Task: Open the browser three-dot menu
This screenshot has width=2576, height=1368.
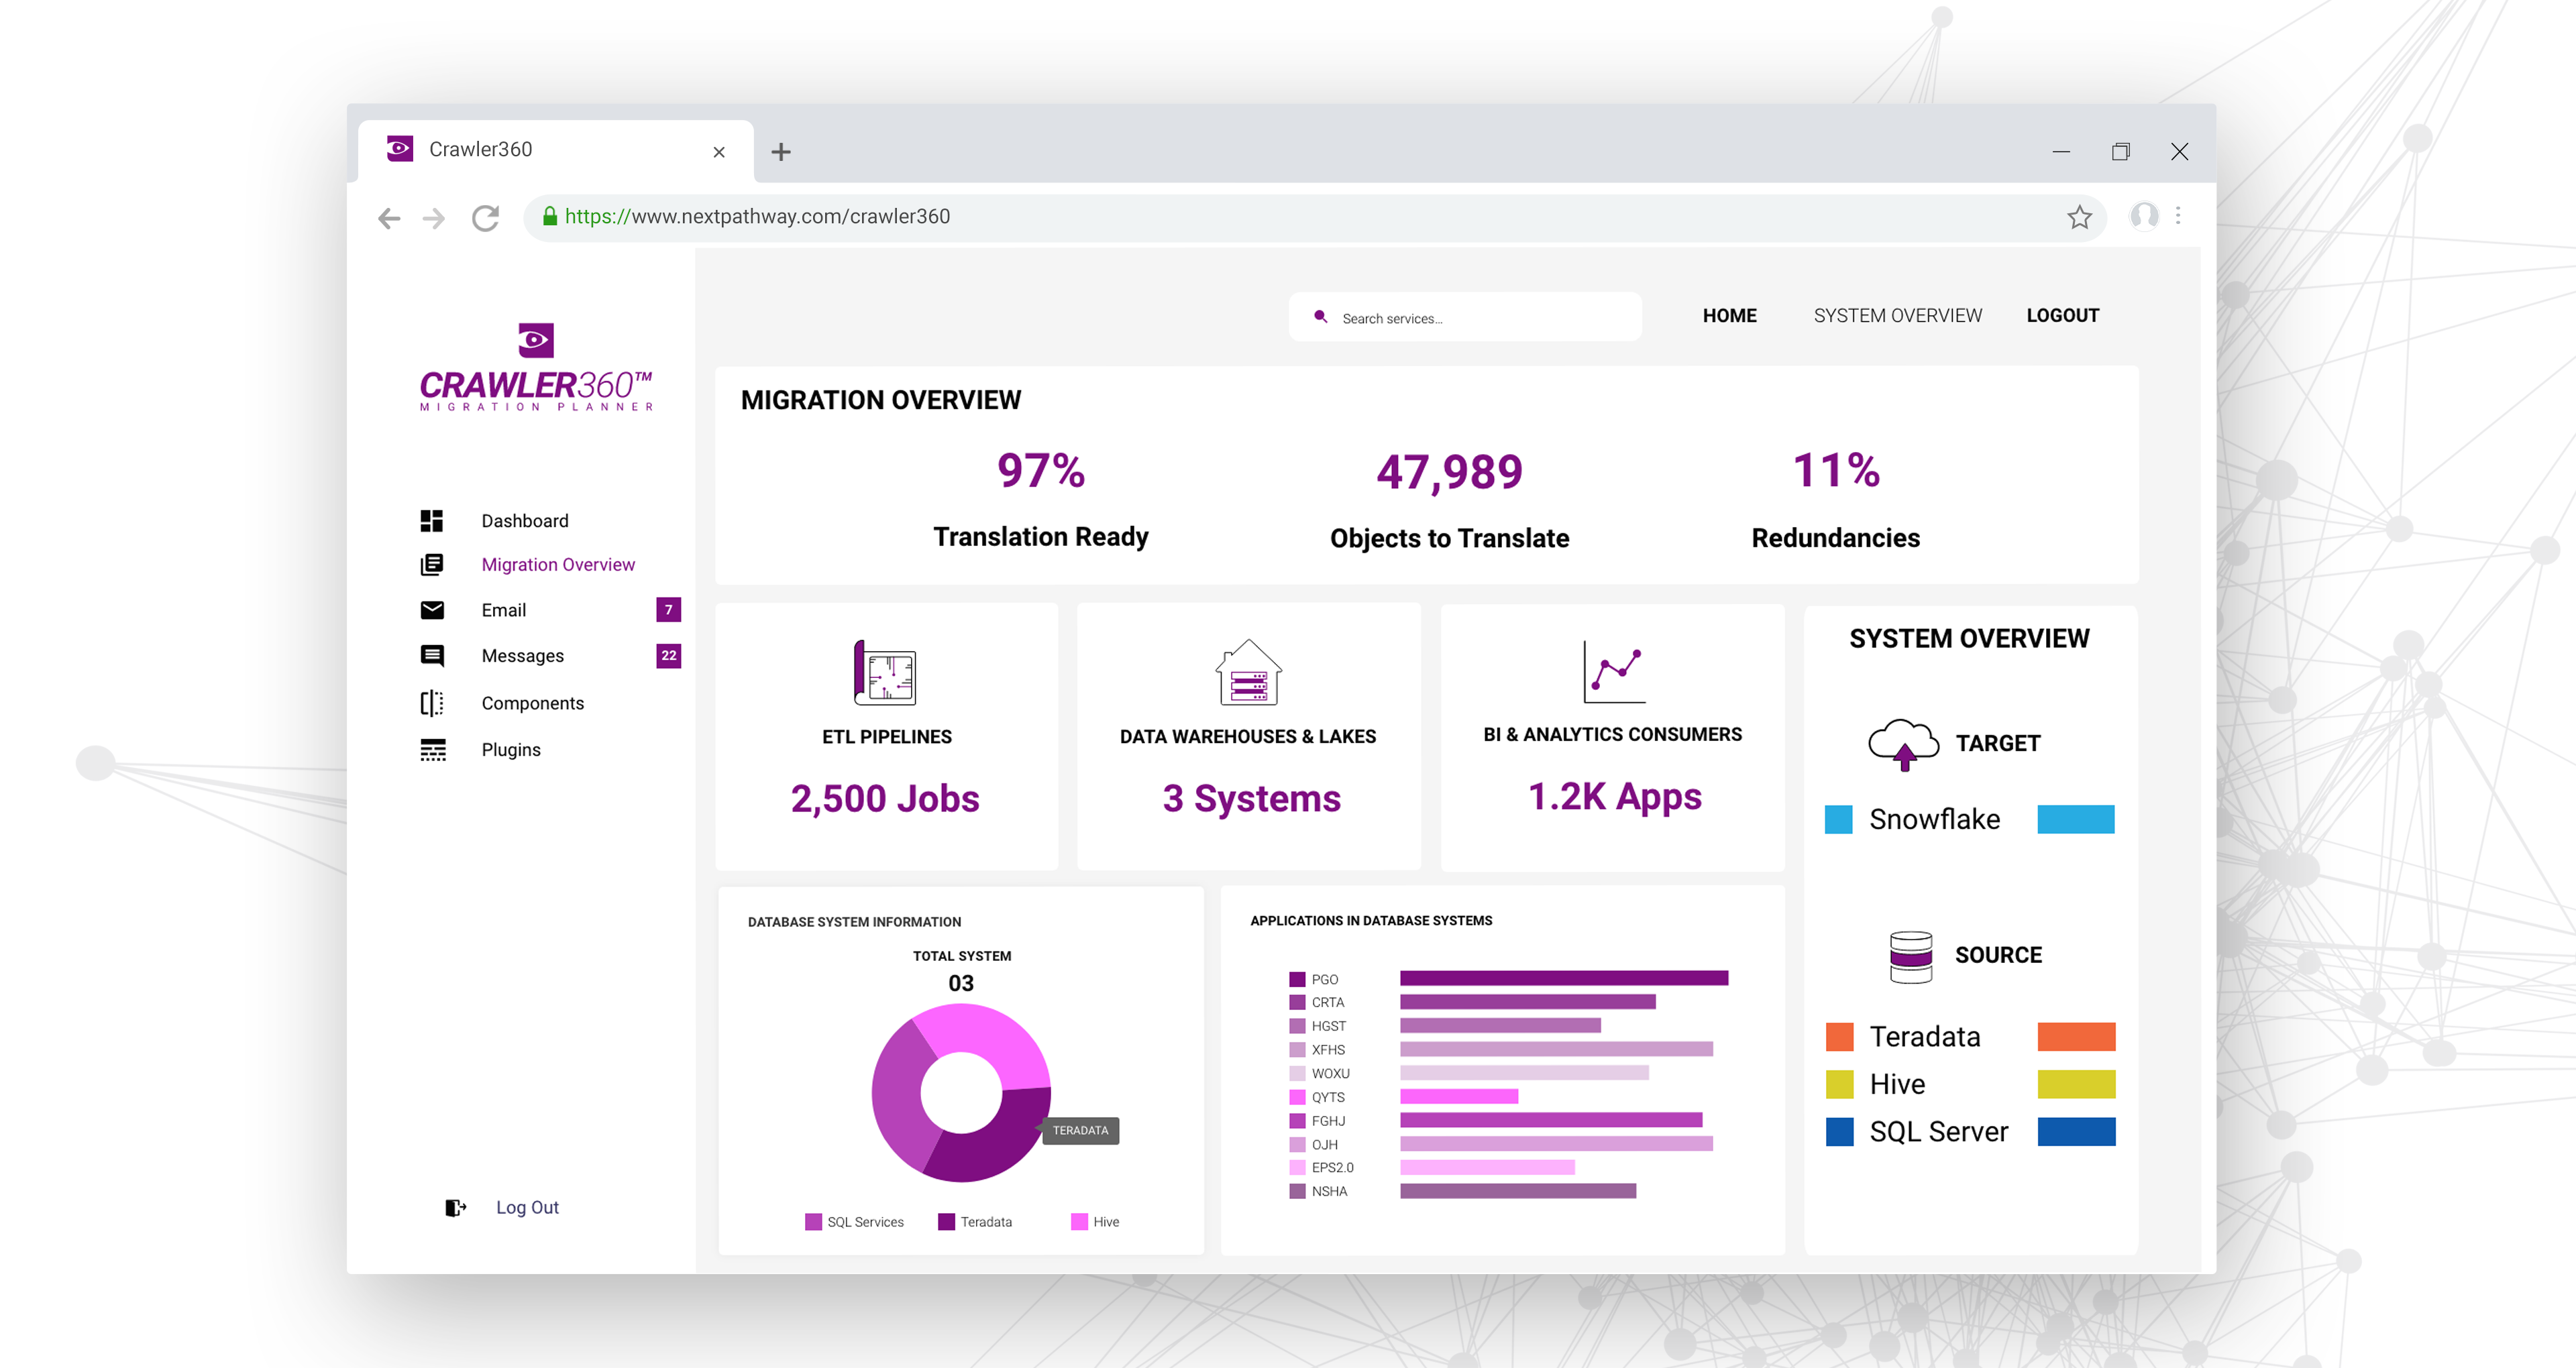Action: (2178, 216)
